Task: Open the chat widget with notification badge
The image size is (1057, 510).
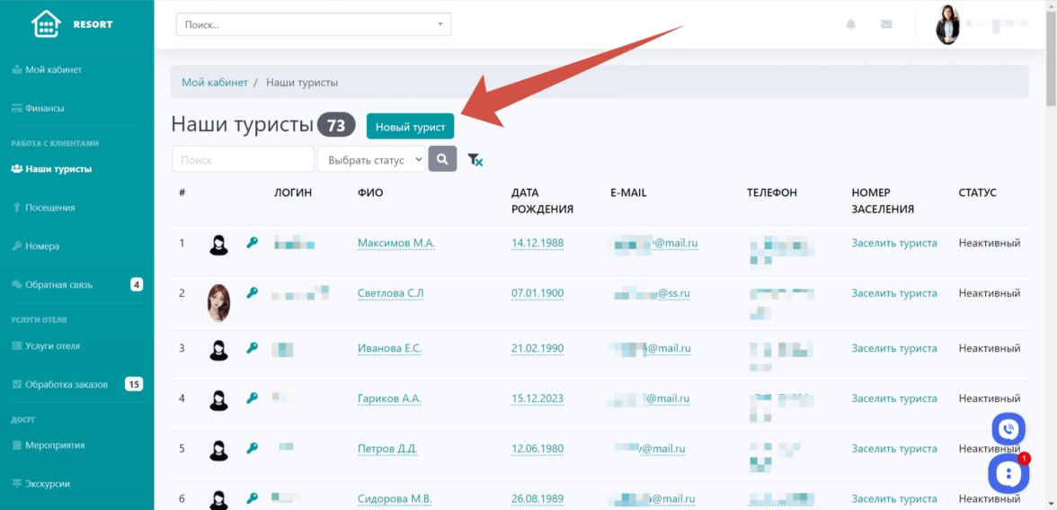Action: coord(1008,473)
